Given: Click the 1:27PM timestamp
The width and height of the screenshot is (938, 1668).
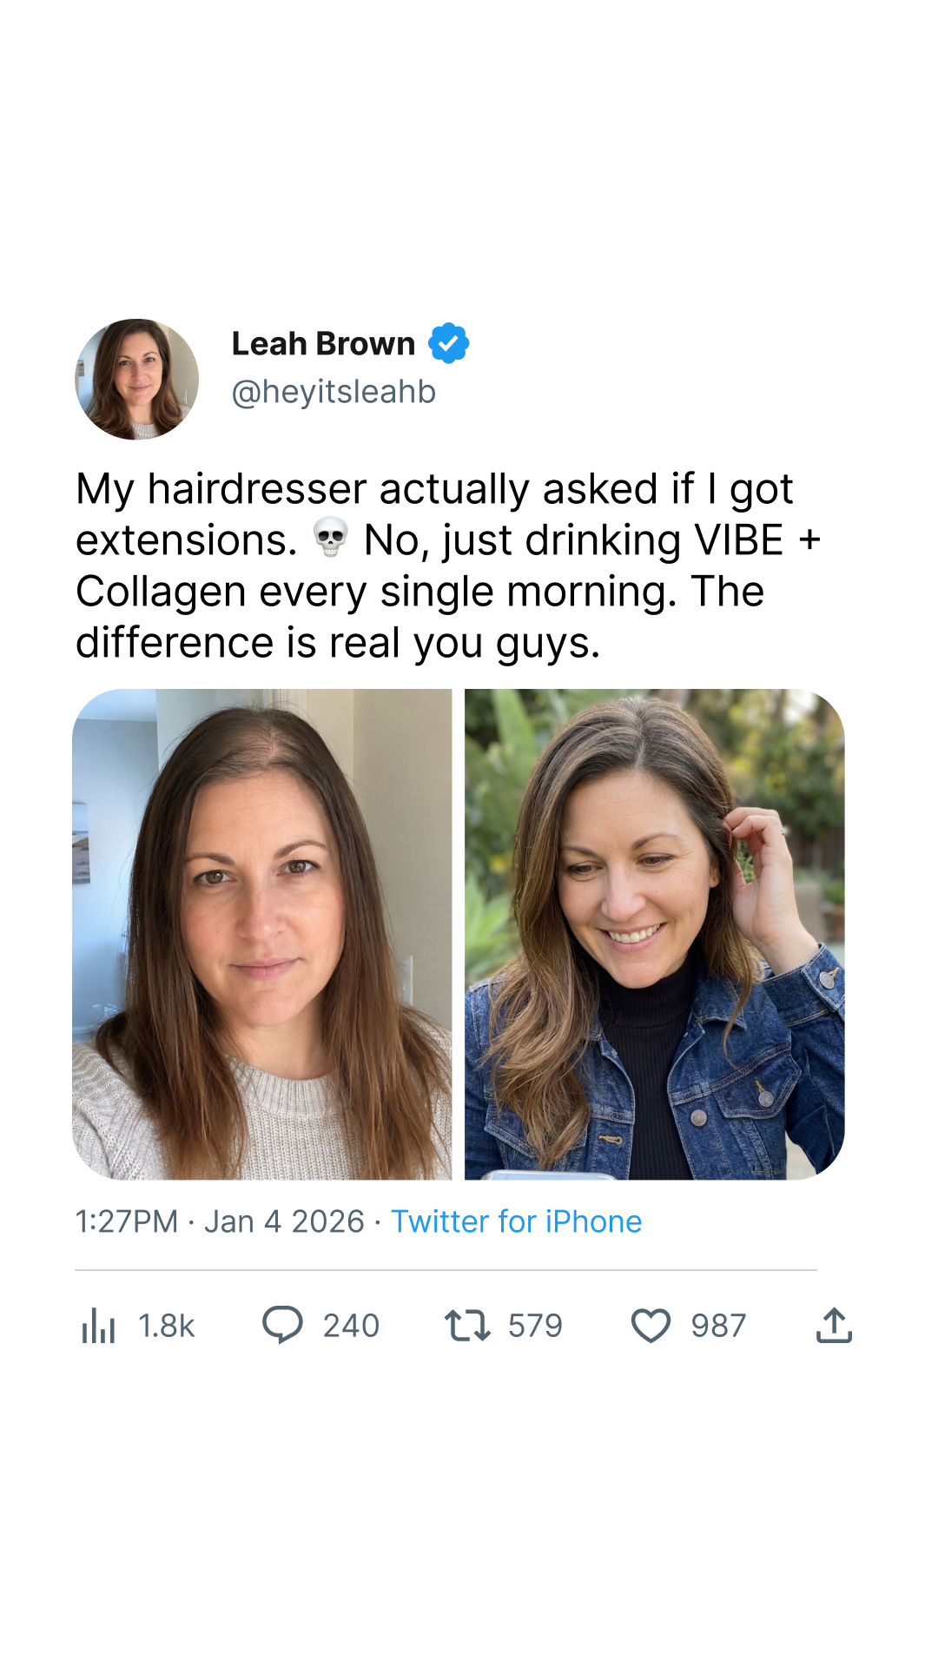Looking at the screenshot, I should (127, 1221).
